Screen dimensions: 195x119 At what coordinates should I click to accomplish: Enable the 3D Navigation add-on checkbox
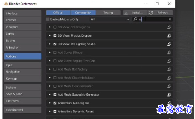tap(55, 27)
